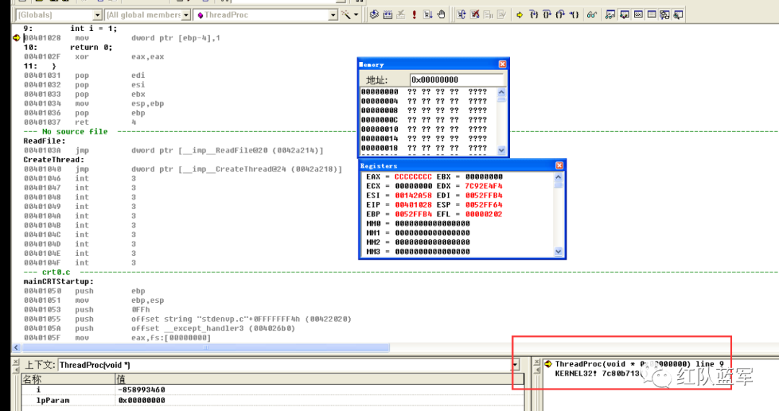Click the Build toolbar icon
This screenshot has height=411, width=779.
click(x=387, y=15)
